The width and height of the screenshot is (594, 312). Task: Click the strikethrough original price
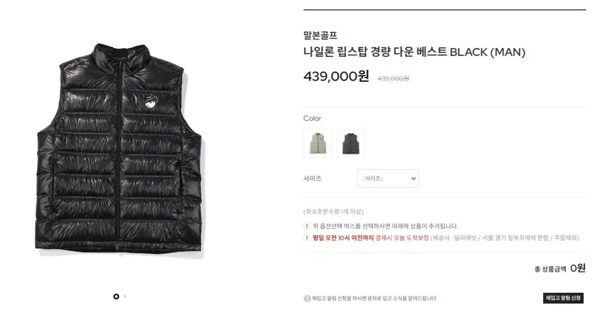point(393,78)
